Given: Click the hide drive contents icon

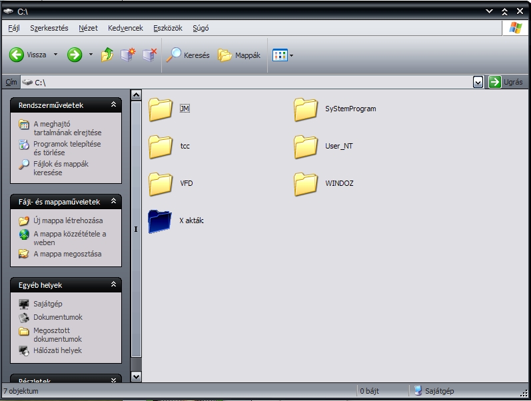Looking at the screenshot, I should pyautogui.click(x=24, y=125).
